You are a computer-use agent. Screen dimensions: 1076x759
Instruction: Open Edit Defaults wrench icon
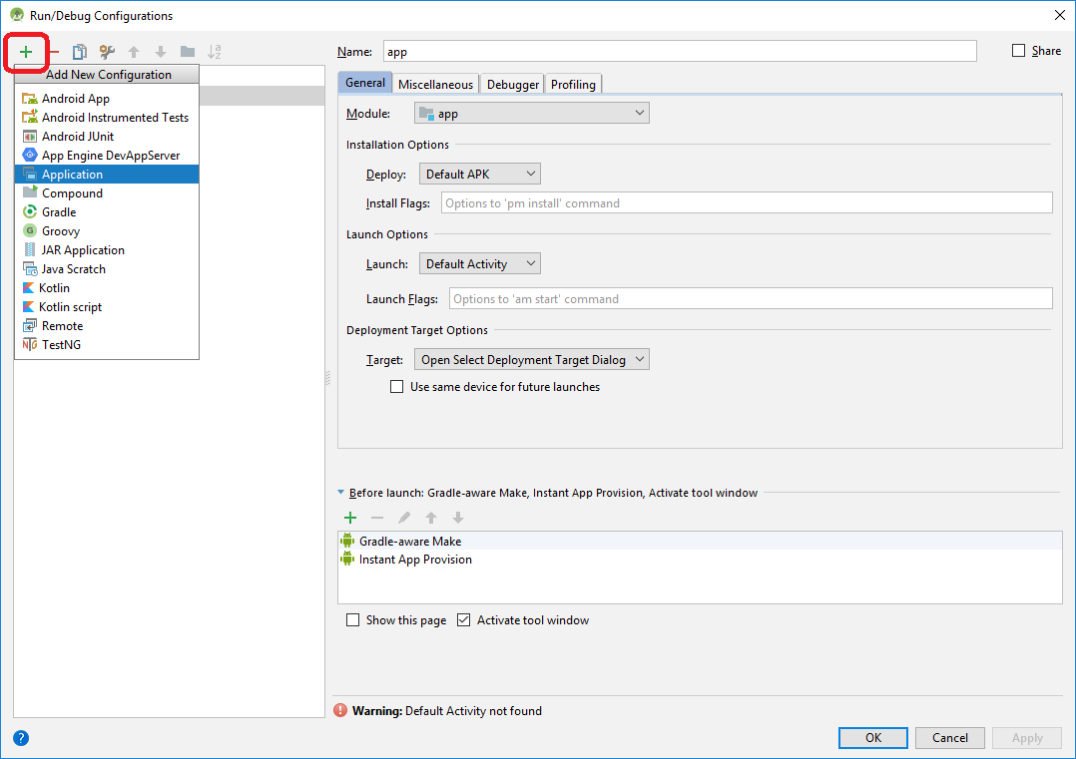pos(107,52)
